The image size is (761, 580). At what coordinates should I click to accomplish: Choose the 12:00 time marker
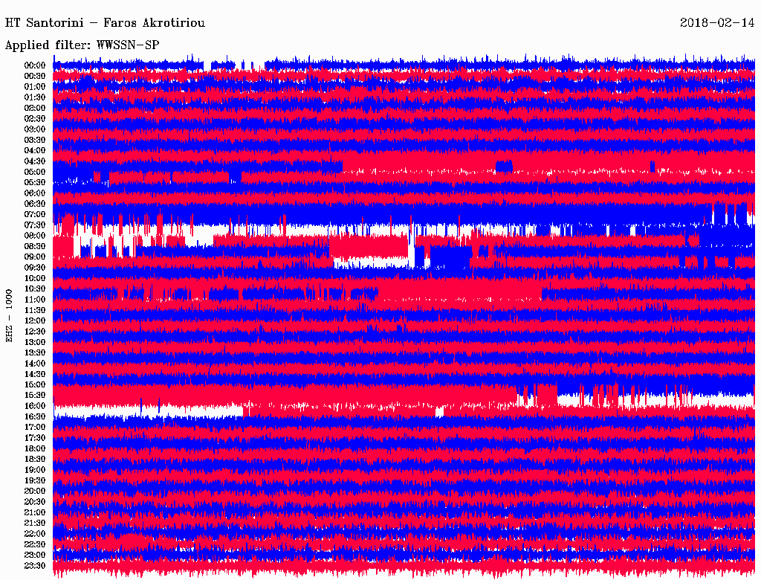pos(35,320)
